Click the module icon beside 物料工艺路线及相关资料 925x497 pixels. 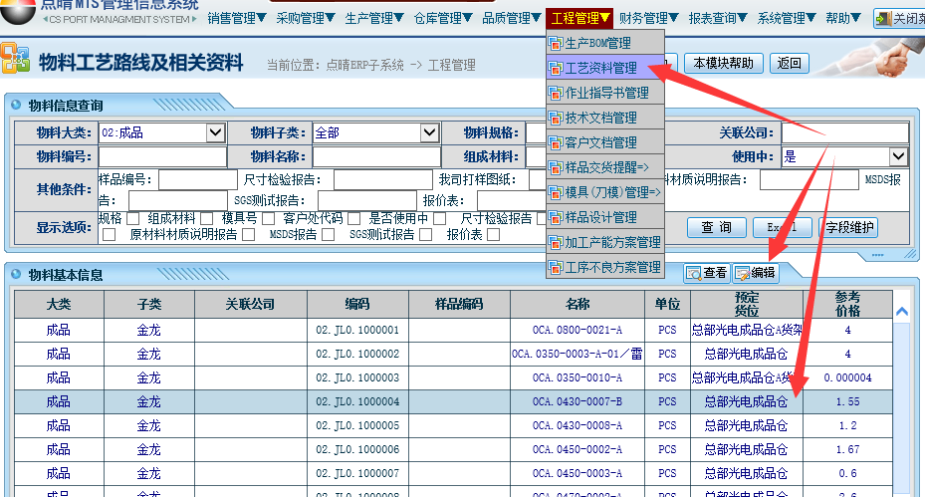point(15,60)
